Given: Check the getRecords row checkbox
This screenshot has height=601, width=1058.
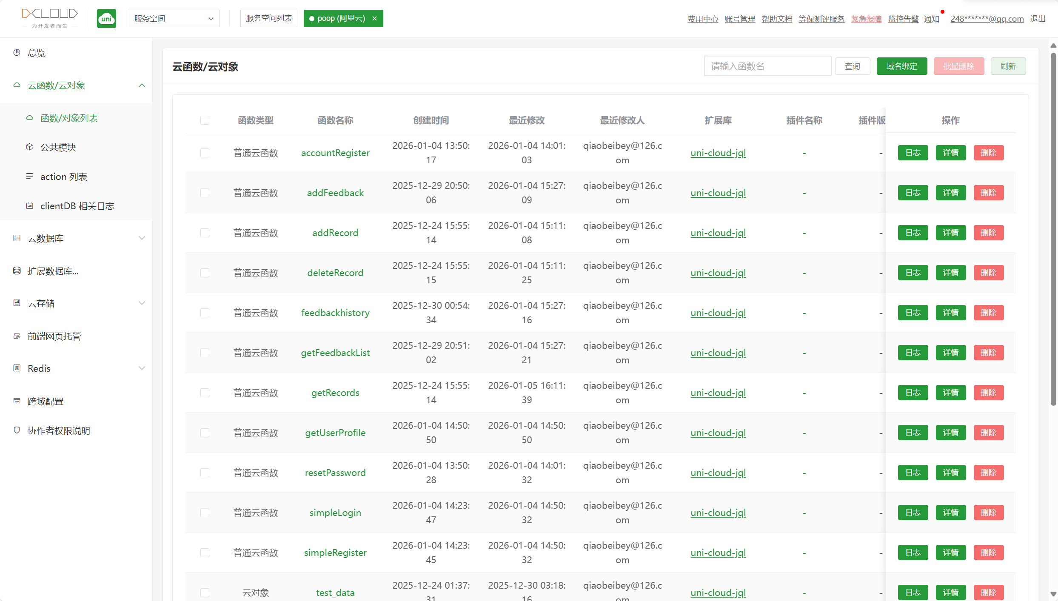Looking at the screenshot, I should coord(205,393).
